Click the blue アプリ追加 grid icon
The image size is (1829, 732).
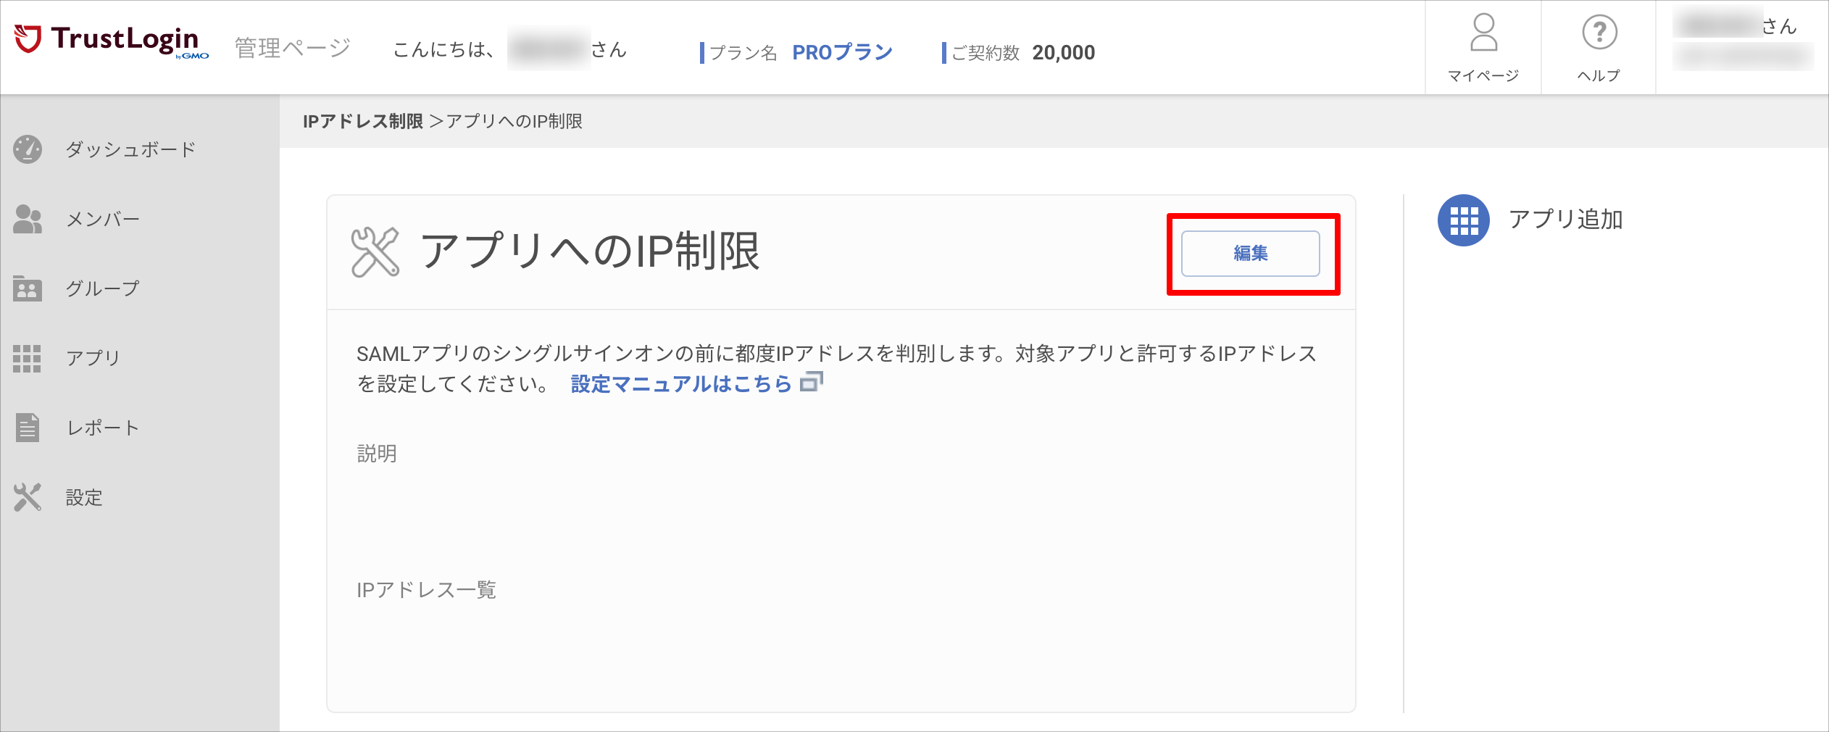click(x=1463, y=220)
